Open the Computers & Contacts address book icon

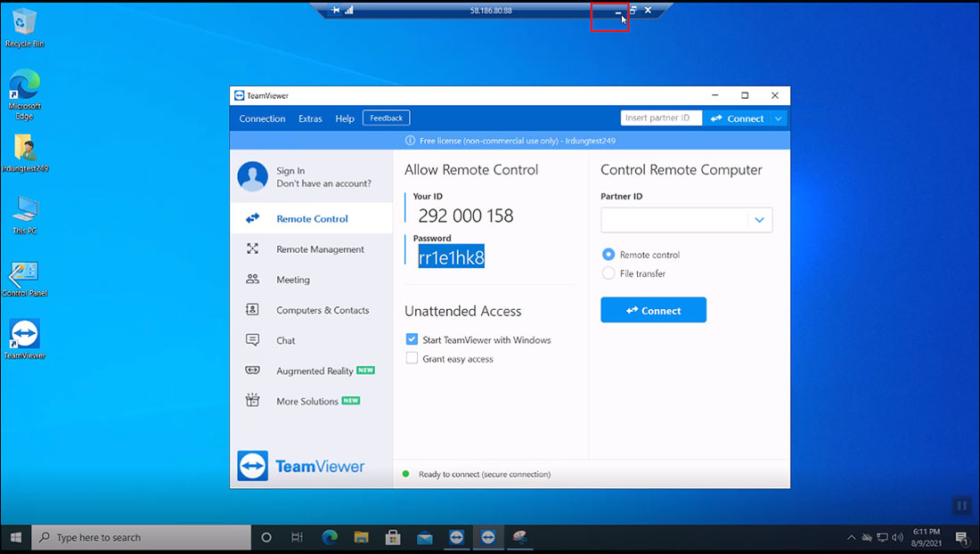[252, 309]
